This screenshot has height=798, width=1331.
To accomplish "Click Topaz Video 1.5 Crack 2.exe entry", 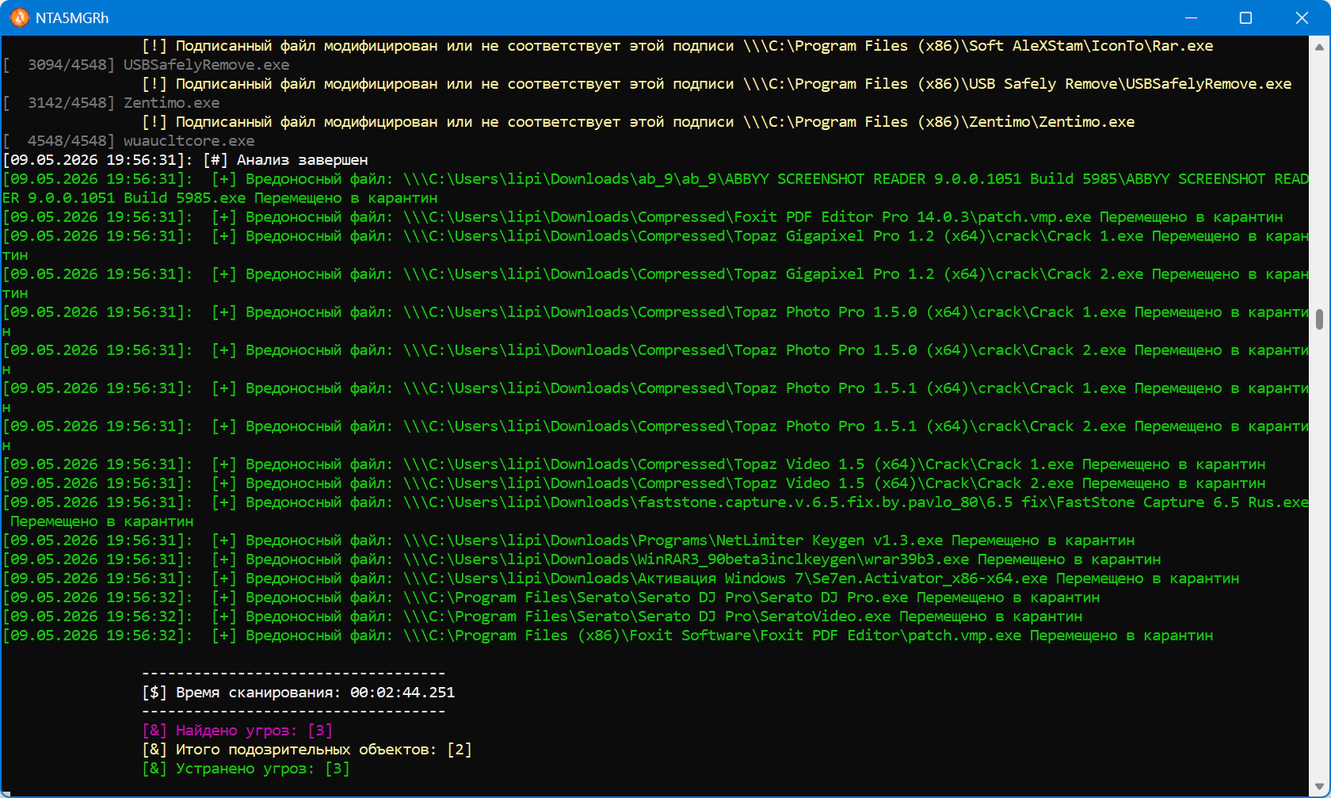I will 634,483.
